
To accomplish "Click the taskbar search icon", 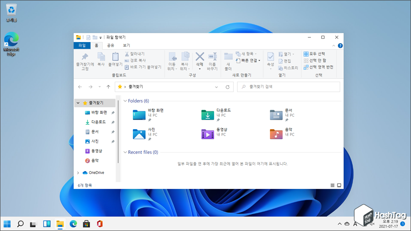I will tap(20, 224).
